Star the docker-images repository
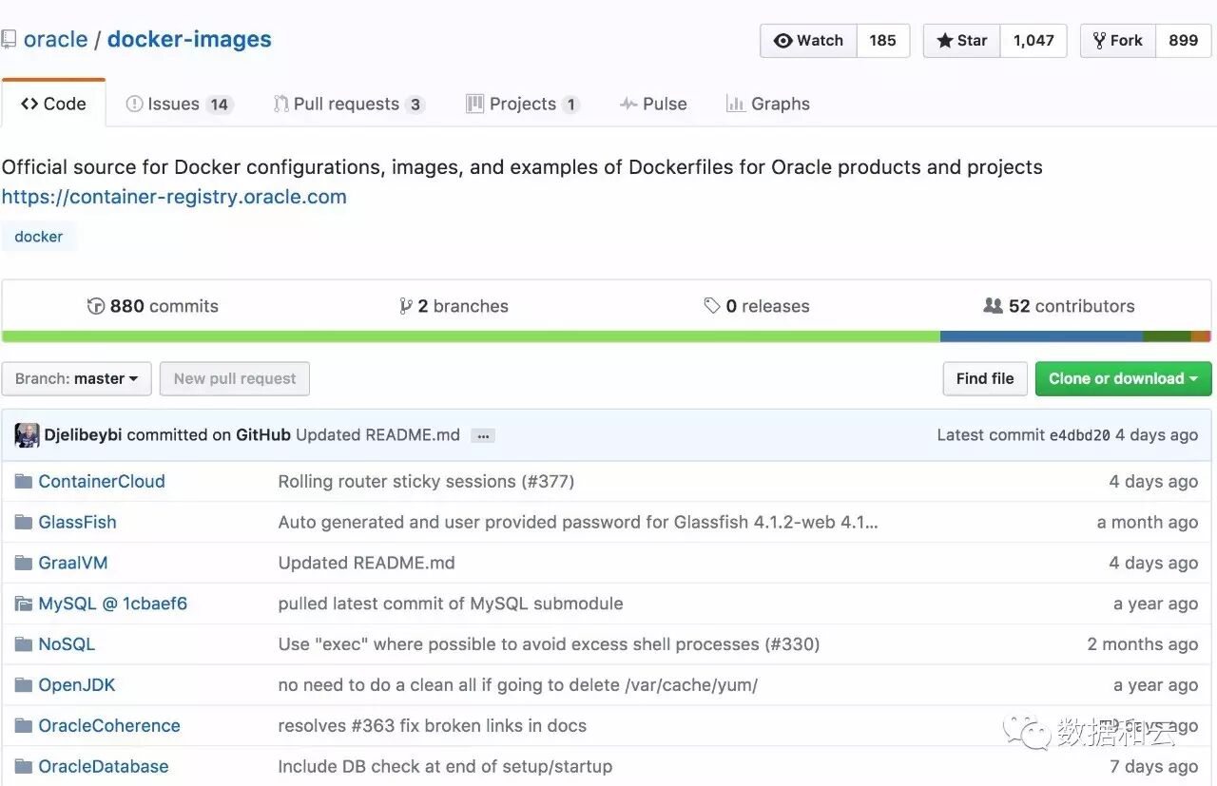 click(962, 41)
